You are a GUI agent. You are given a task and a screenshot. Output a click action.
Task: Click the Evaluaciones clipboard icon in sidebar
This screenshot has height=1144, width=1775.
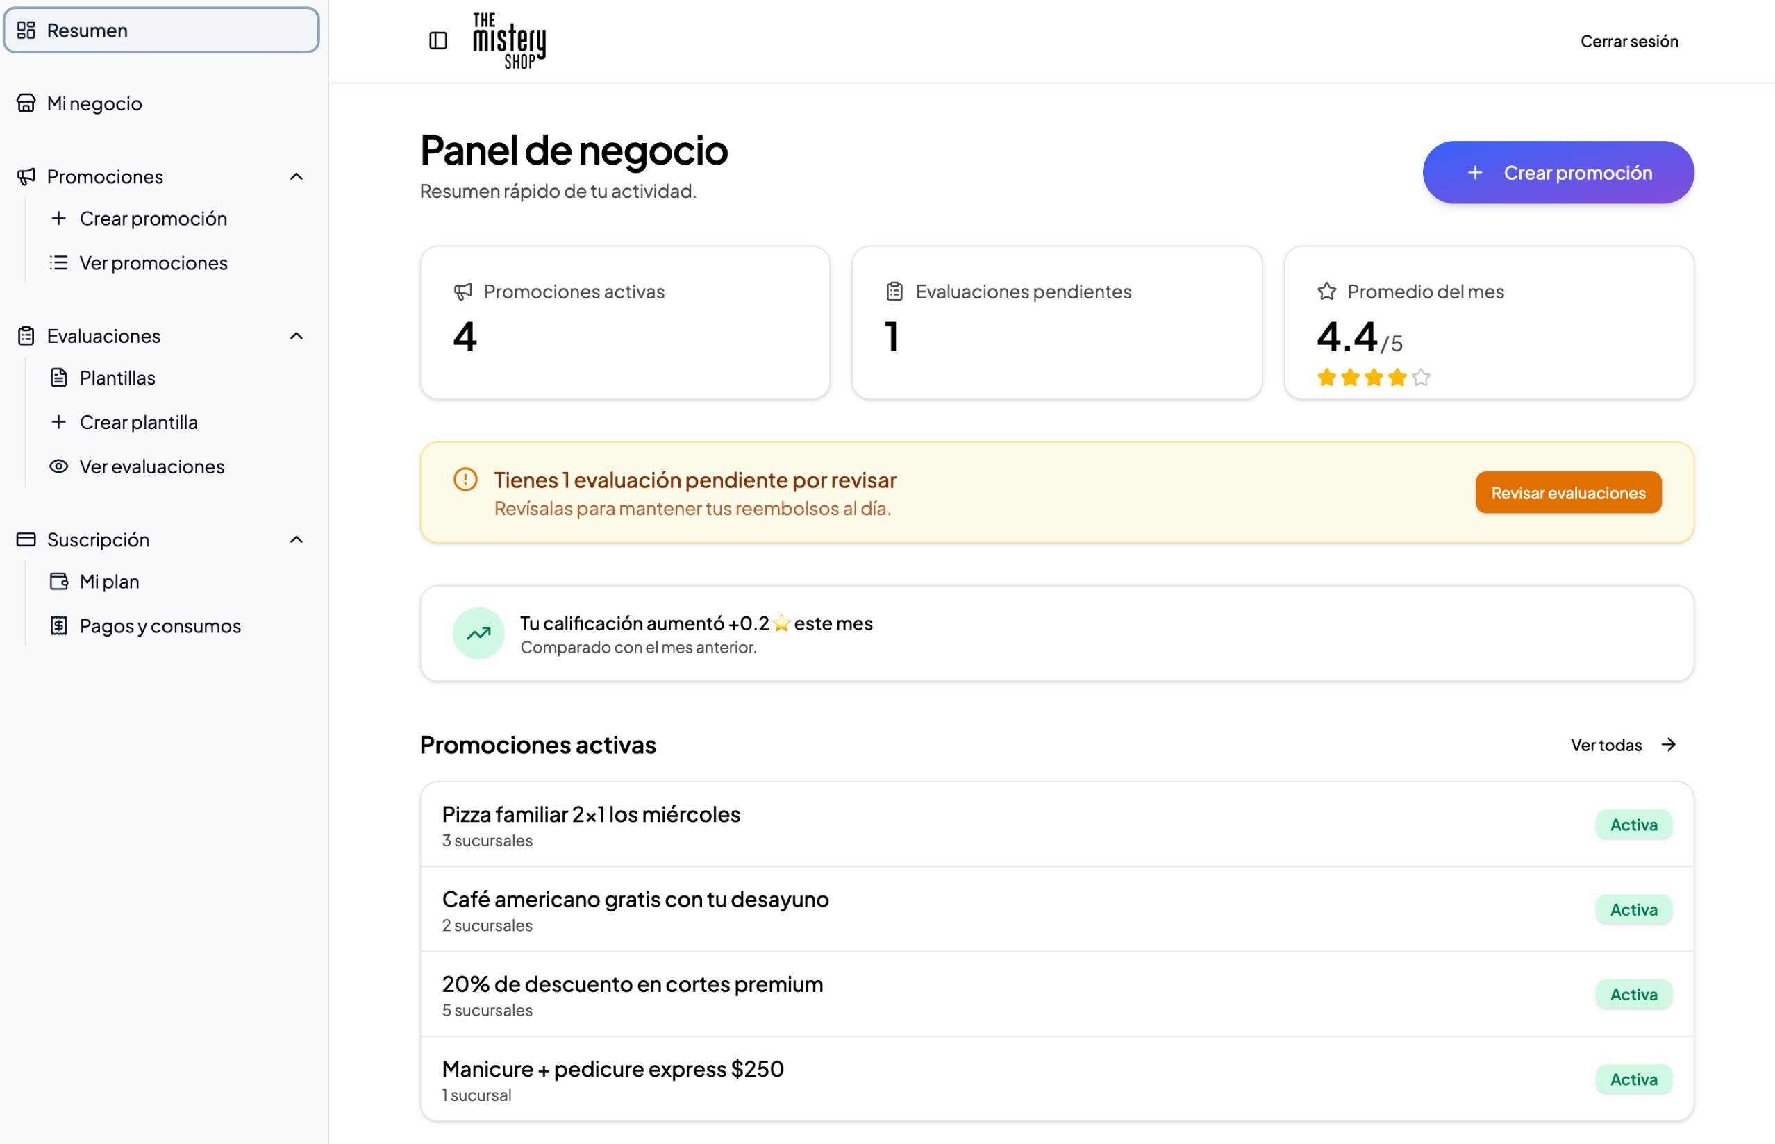[x=26, y=336]
